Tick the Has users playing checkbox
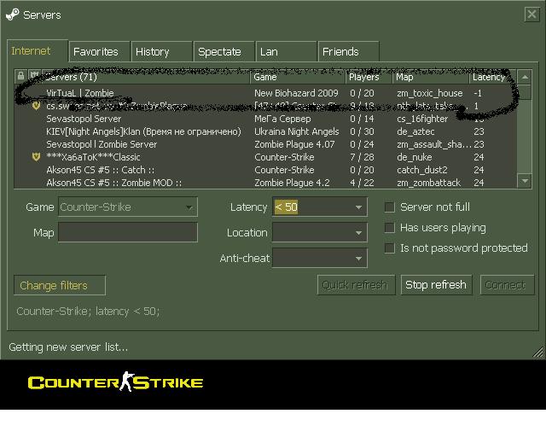546x437 pixels. [389, 228]
